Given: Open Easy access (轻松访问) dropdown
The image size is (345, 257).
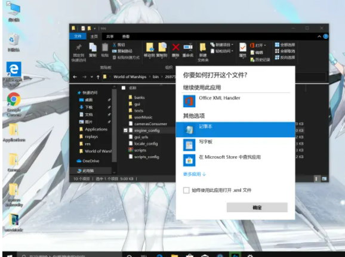Looking at the screenshot, I should [x=222, y=51].
